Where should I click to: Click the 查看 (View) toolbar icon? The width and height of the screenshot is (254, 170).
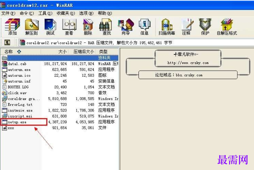click(69, 24)
